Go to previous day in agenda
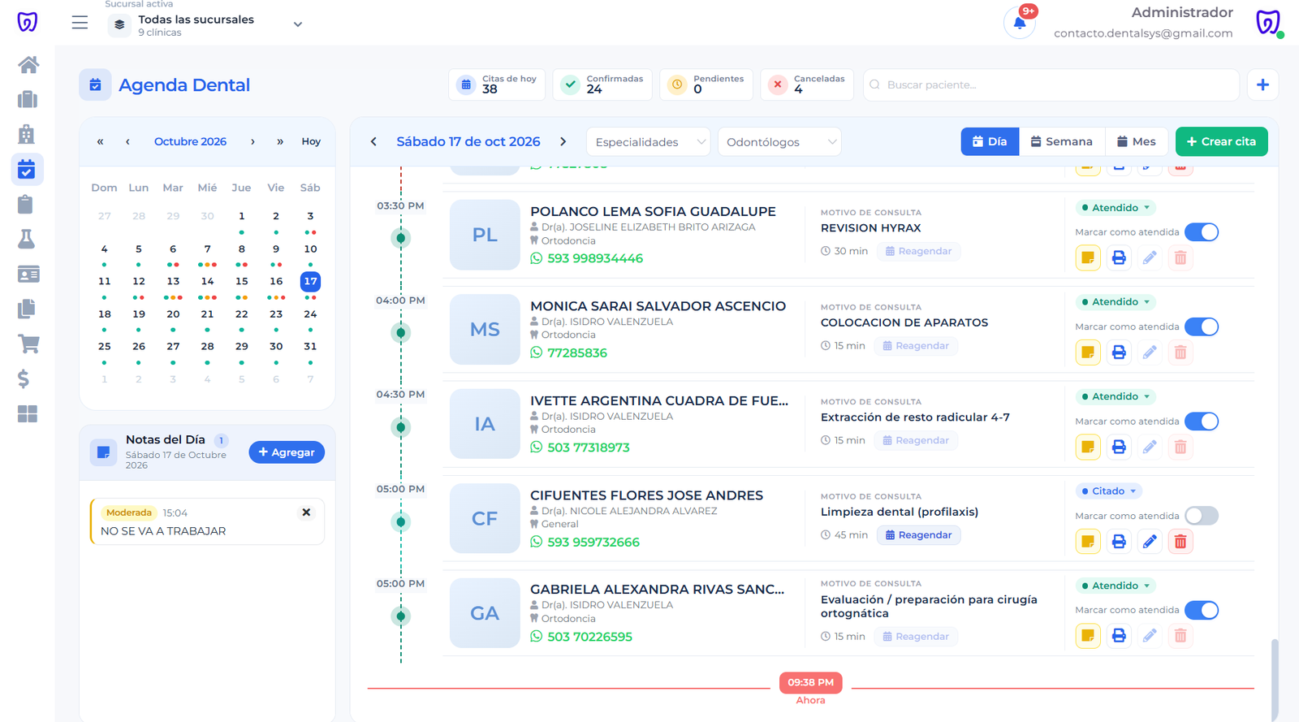The width and height of the screenshot is (1299, 722). pyautogui.click(x=373, y=141)
